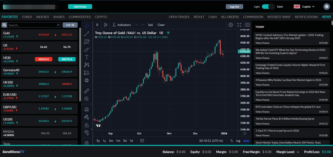Select the text annotation tool
The image size is (333, 157).
coord(87,57)
